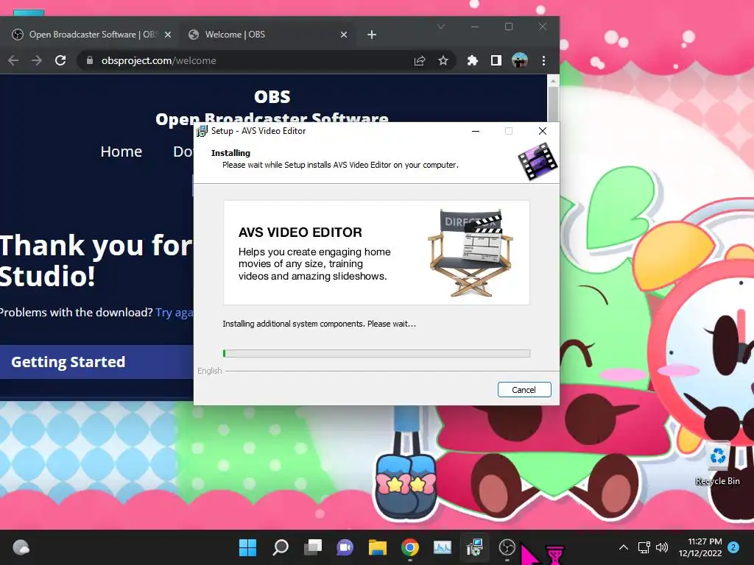Screen dimensions: 754x565
Task: Share this page from Chrome toolbar
Action: pyautogui.click(x=420, y=60)
